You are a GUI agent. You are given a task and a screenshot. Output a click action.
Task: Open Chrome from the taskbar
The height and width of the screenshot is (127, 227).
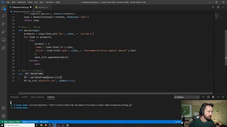pyautogui.click(x=67, y=125)
